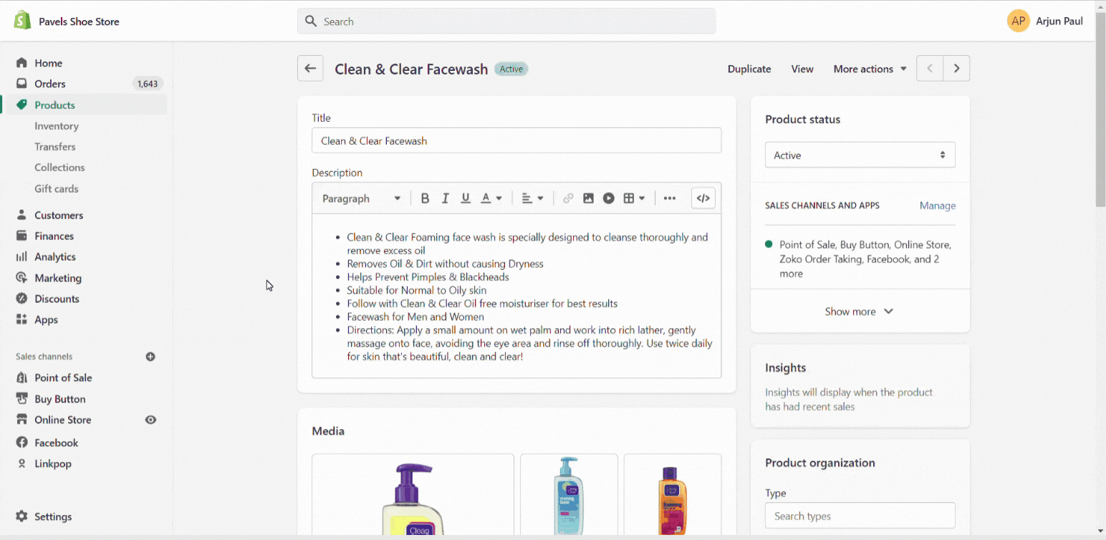Viewport: 1106px width, 540px height.
Task: Open text alignment dropdown
Action: tap(532, 198)
